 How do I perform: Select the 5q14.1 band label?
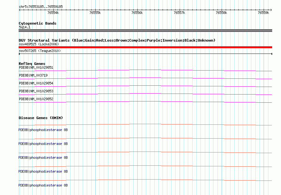pyautogui.click(x=25, y=27)
